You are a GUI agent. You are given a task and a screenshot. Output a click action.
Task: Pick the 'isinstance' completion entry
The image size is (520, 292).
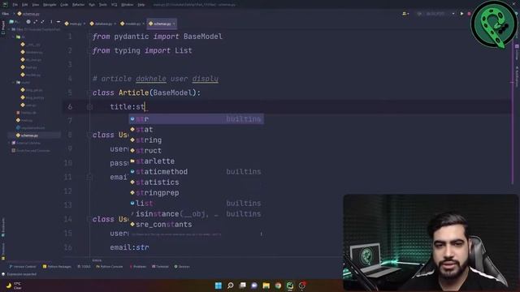196,214
